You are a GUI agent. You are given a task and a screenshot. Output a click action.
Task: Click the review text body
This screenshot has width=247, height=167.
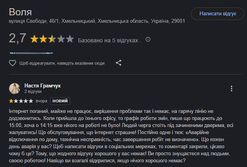tap(118, 136)
